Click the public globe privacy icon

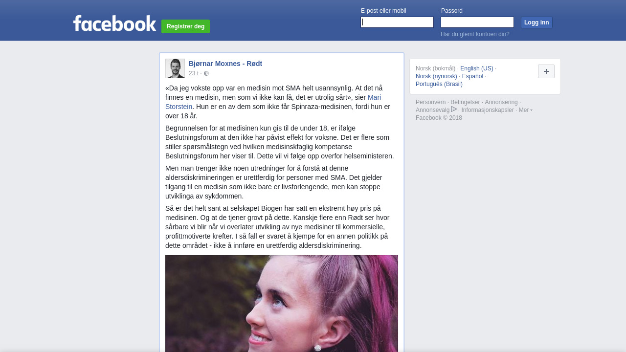(206, 73)
